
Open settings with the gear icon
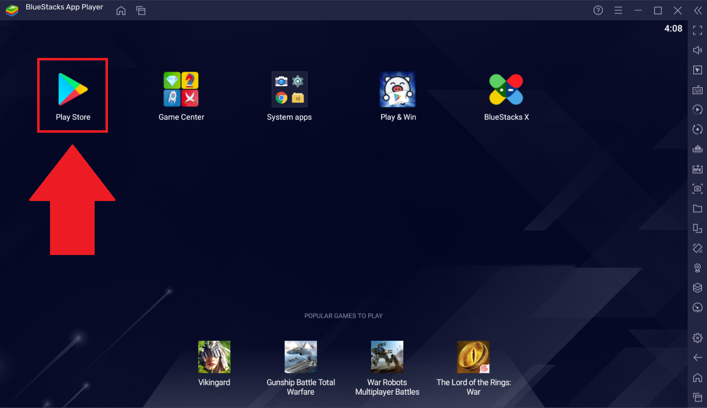click(698, 338)
